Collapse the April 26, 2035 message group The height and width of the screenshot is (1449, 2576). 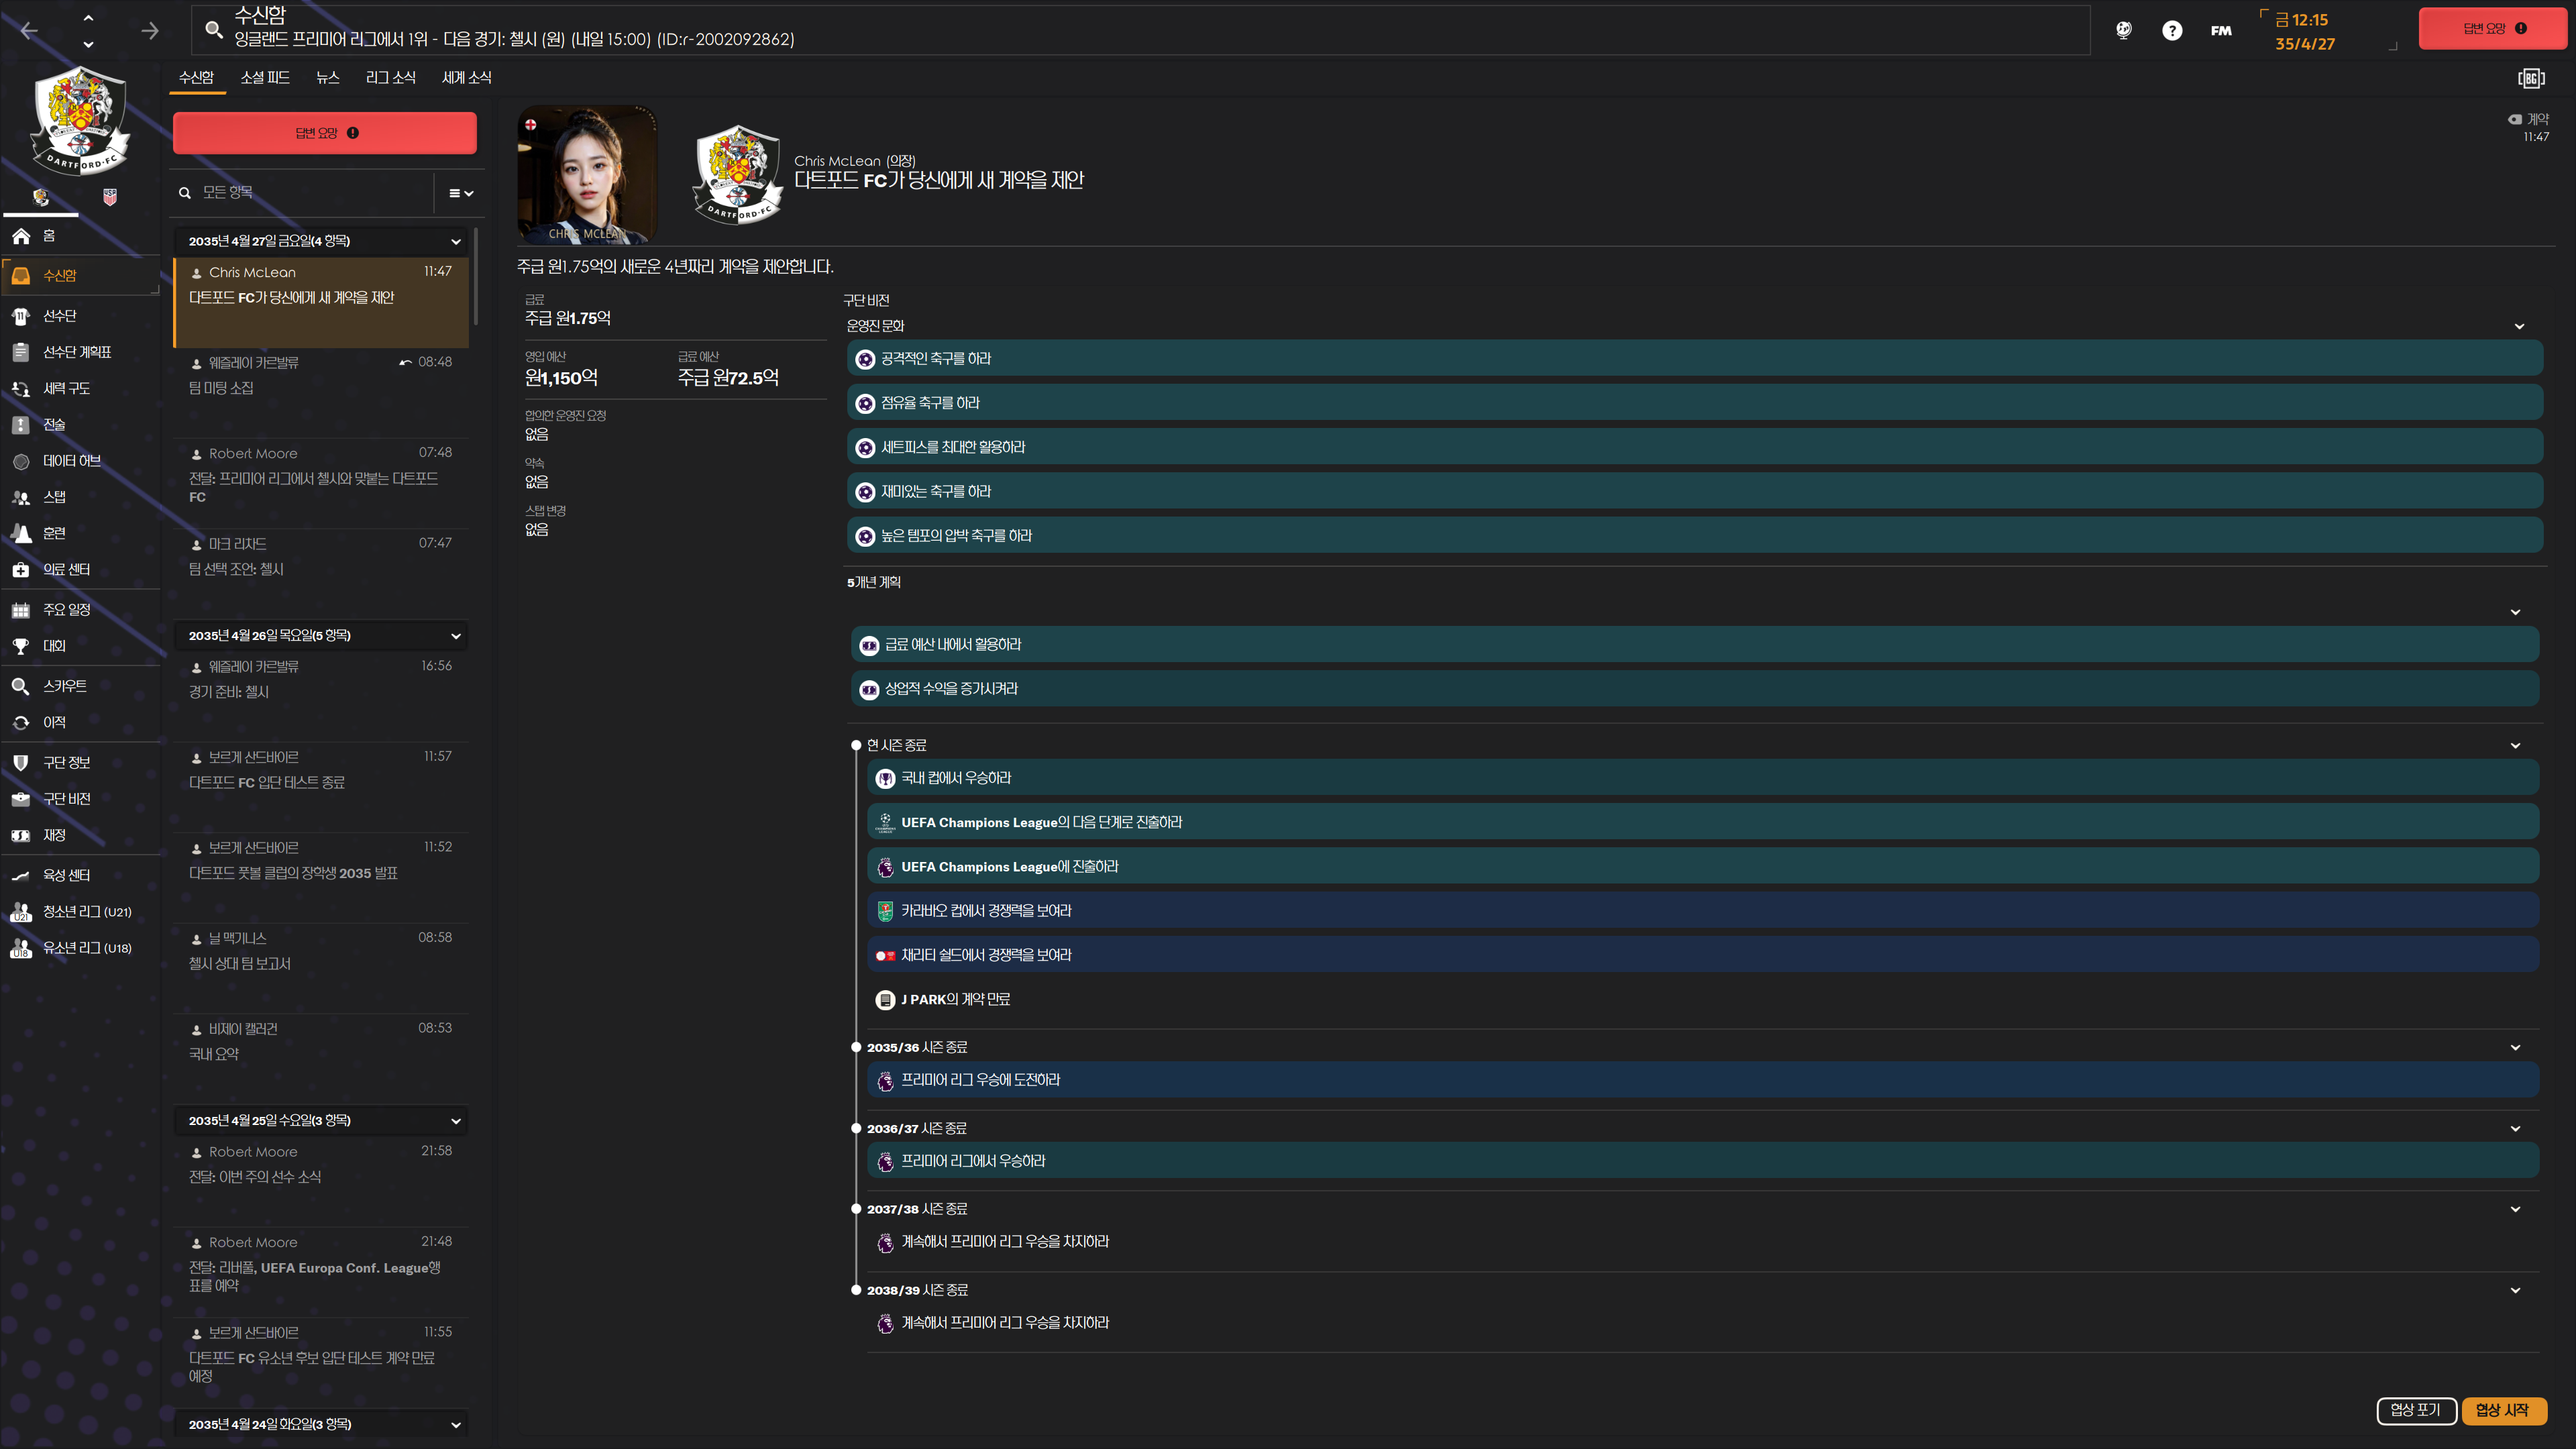(456, 636)
